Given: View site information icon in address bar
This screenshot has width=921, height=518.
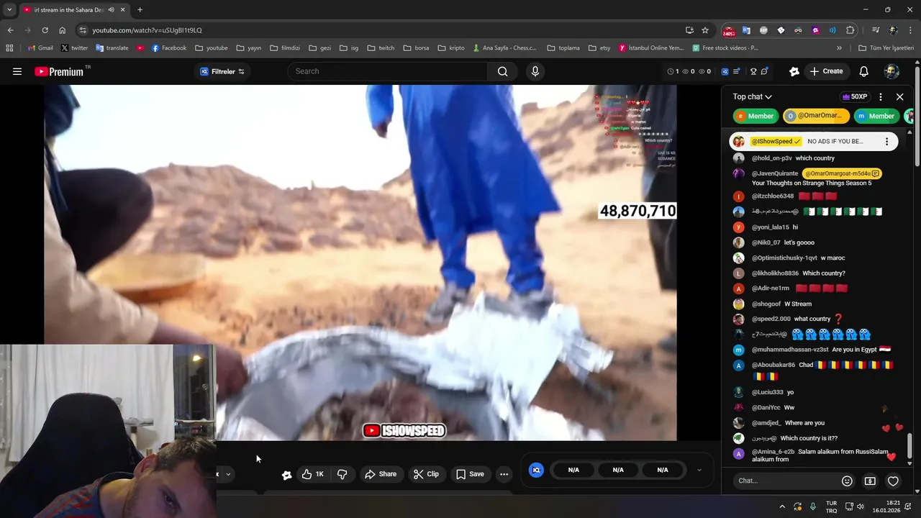Looking at the screenshot, I should pos(83,30).
